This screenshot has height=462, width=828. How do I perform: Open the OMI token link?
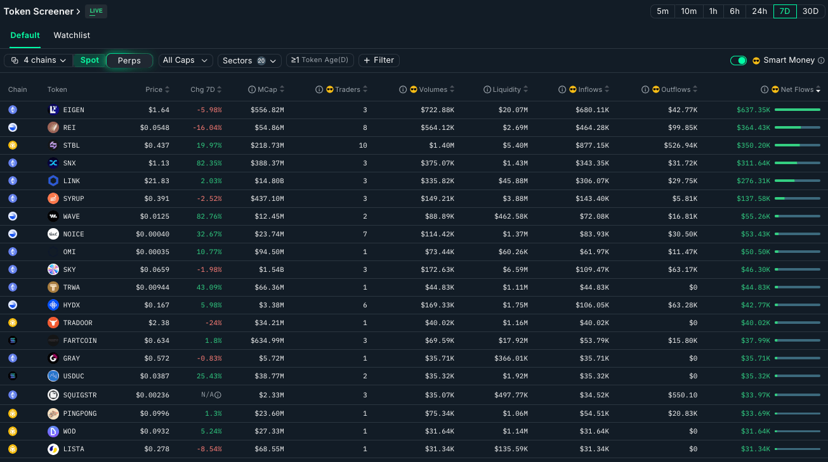pyautogui.click(x=70, y=252)
